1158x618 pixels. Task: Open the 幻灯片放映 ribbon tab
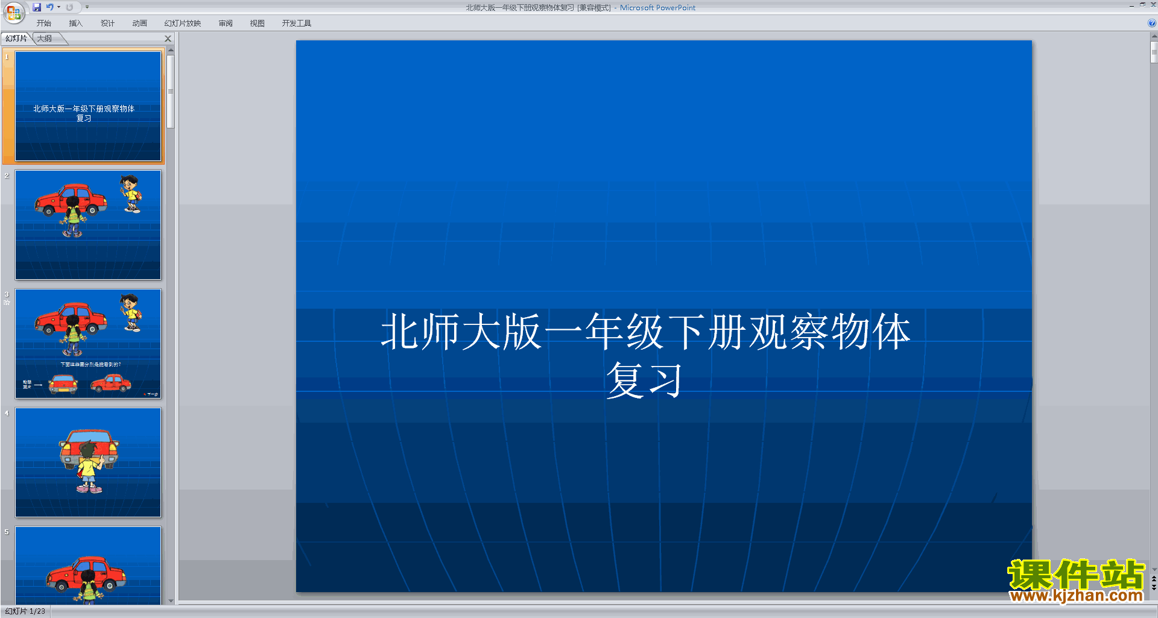click(183, 24)
